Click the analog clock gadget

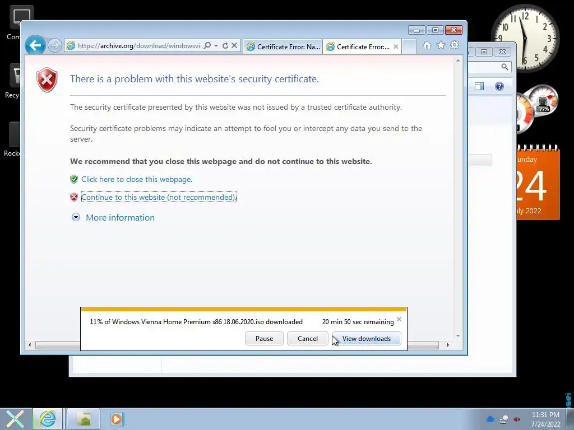pyautogui.click(x=525, y=38)
